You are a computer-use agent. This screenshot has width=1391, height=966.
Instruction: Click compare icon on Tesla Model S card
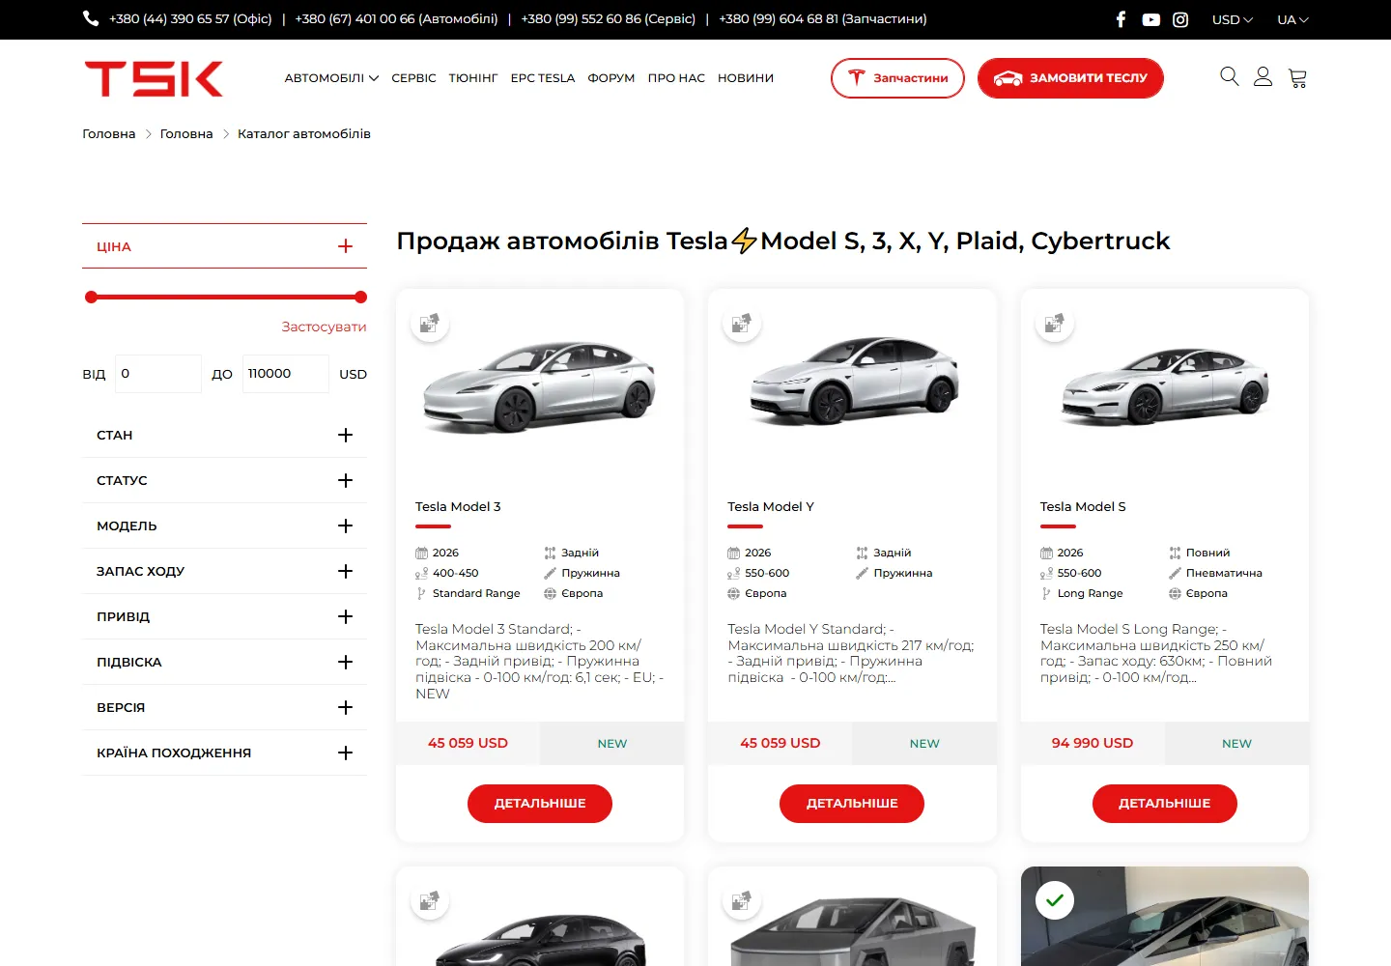(1054, 323)
